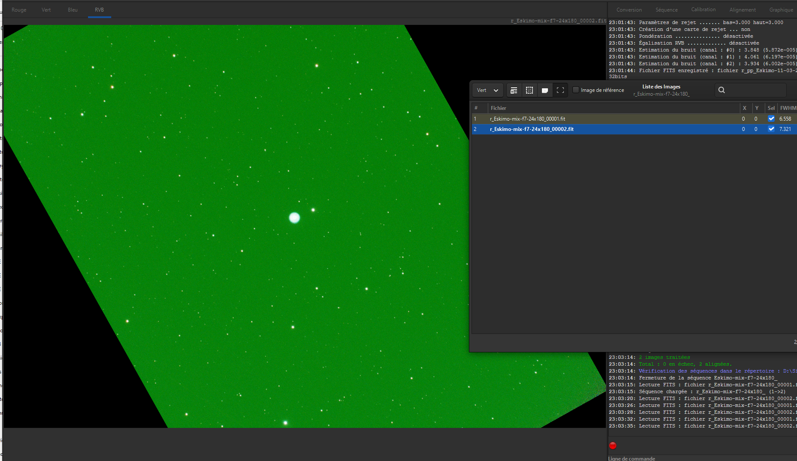Switch to the Rouge channel tab
The height and width of the screenshot is (461, 797).
[19, 10]
